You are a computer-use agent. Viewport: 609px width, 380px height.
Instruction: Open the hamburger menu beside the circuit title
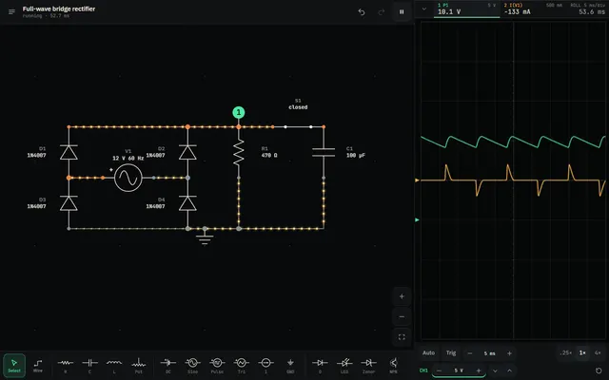point(11,12)
